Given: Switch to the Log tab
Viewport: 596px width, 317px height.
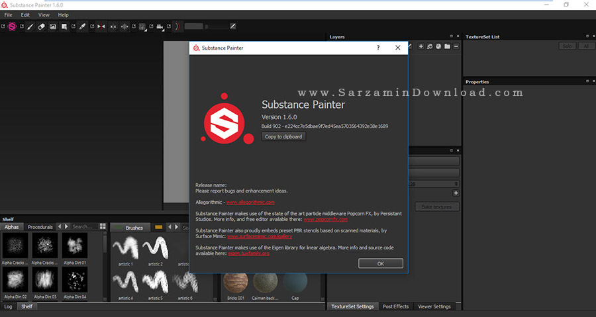Looking at the screenshot, I should [x=9, y=306].
